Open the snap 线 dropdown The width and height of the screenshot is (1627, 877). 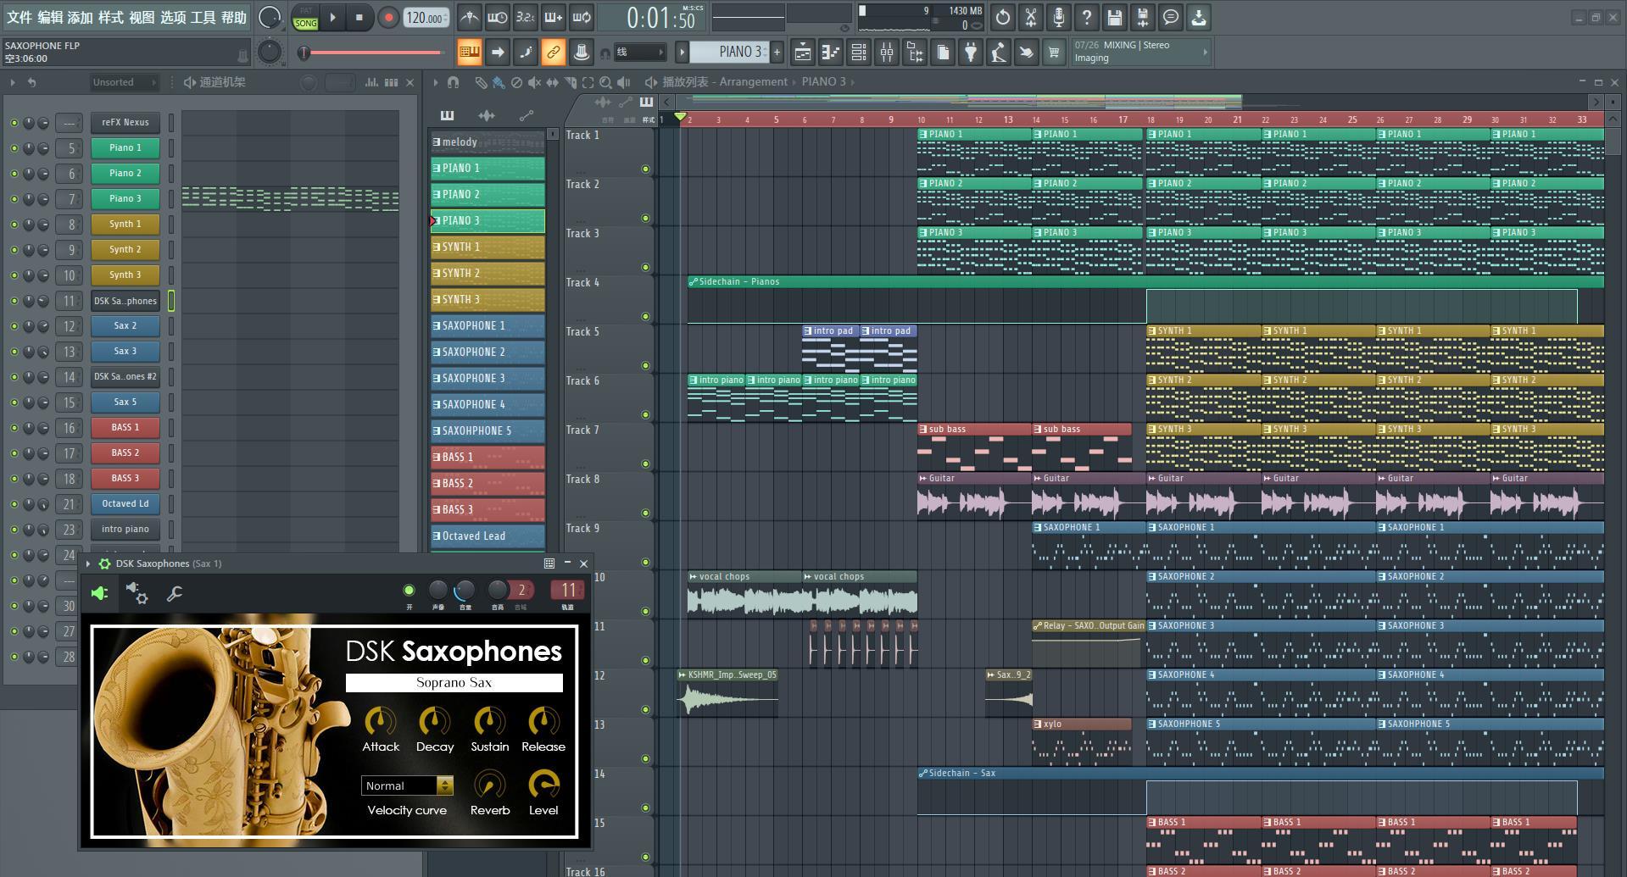point(638,53)
